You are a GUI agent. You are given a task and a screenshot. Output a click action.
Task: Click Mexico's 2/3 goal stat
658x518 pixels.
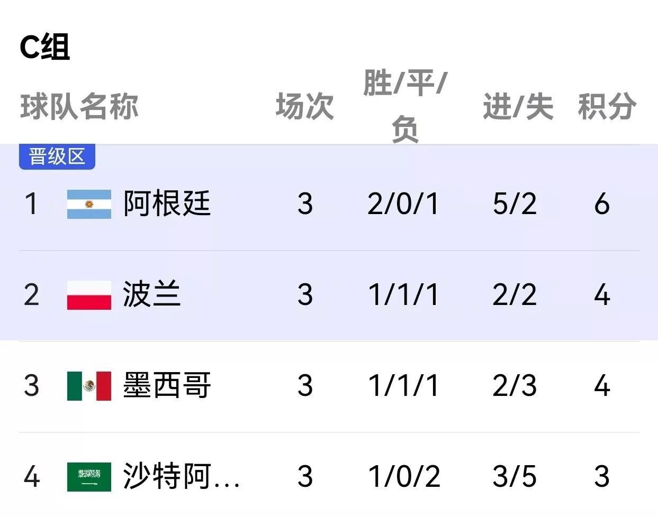(515, 385)
